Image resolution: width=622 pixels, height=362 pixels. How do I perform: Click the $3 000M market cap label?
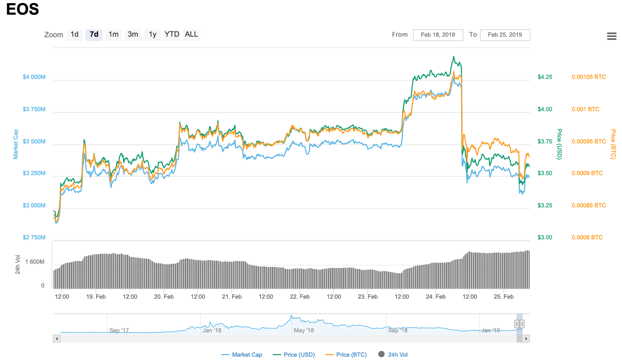pyautogui.click(x=34, y=205)
